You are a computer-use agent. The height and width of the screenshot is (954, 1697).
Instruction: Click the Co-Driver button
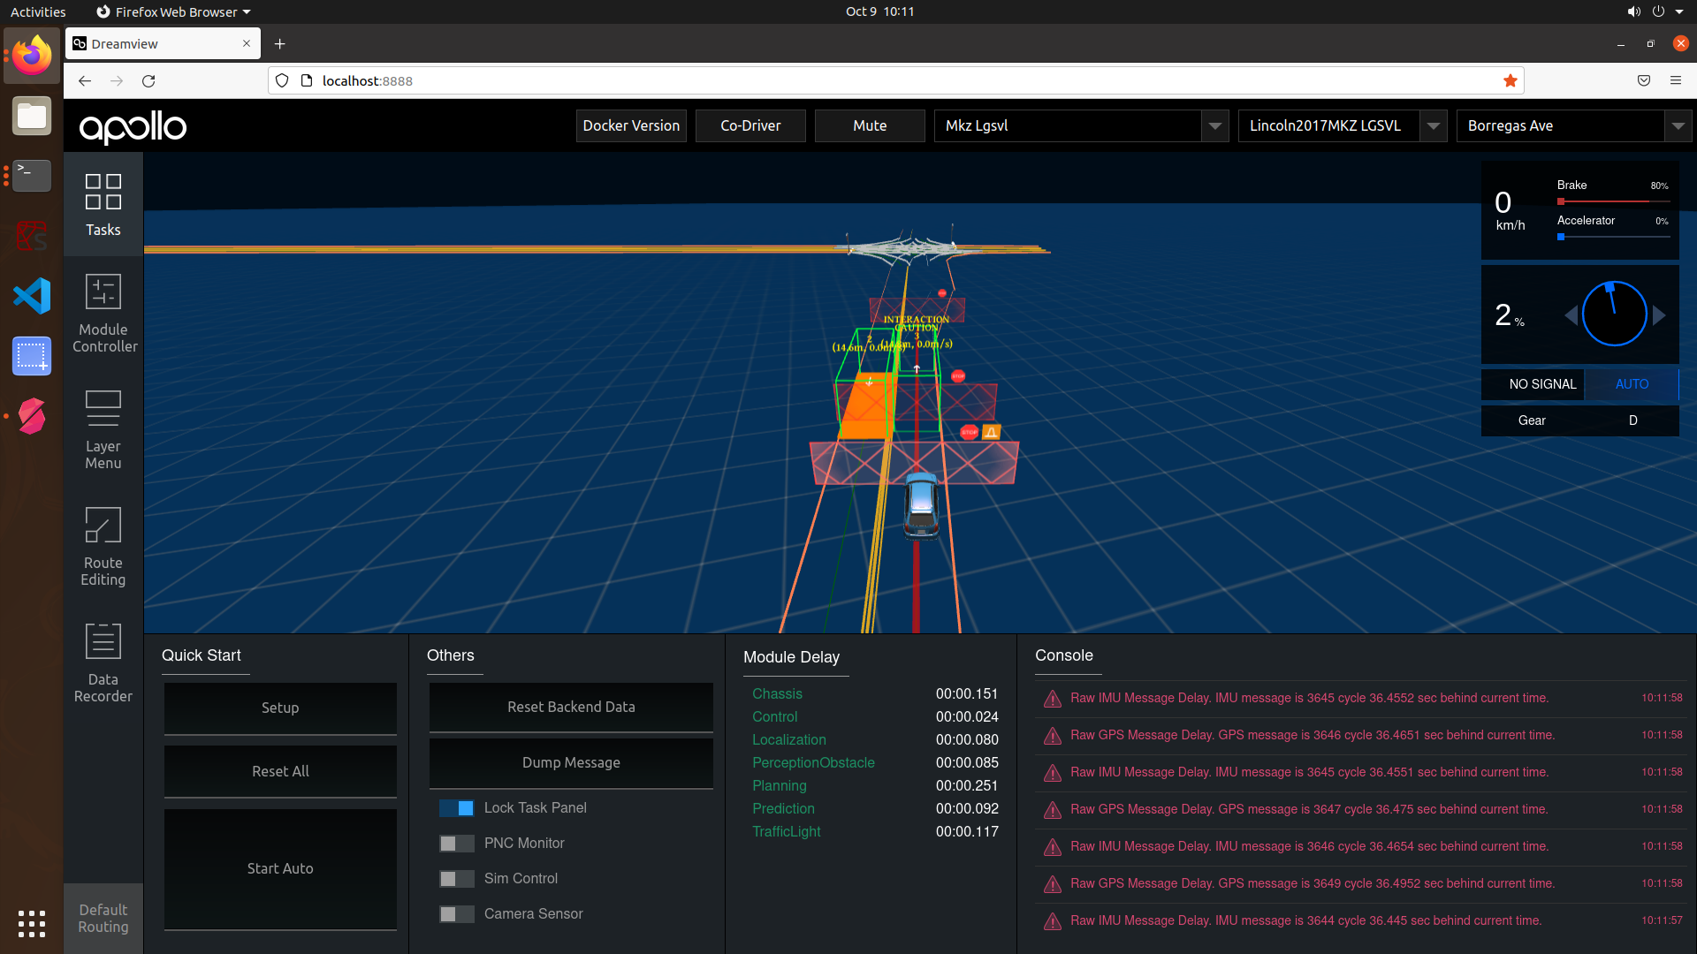pos(750,125)
